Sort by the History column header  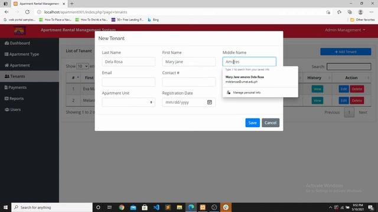(x=317, y=78)
